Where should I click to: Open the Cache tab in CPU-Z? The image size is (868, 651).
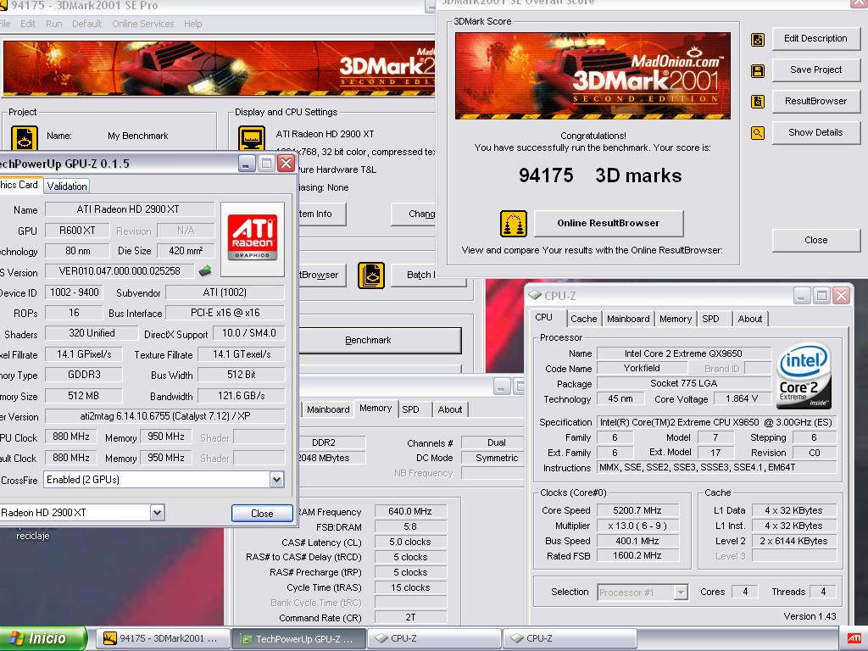coord(583,319)
